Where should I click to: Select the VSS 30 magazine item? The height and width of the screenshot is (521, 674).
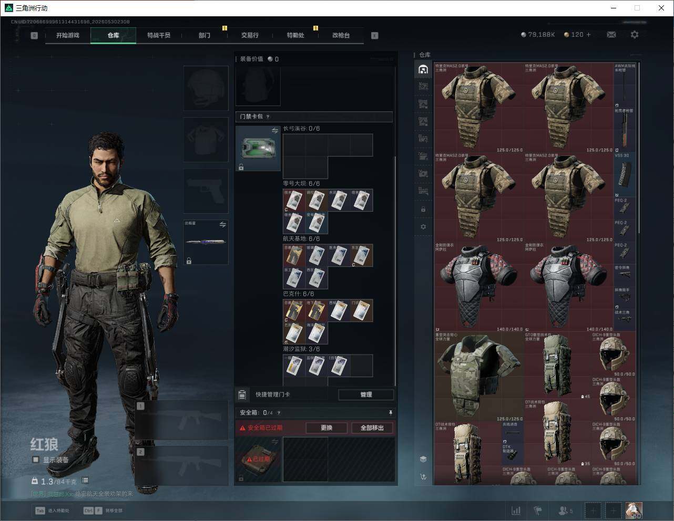625,175
